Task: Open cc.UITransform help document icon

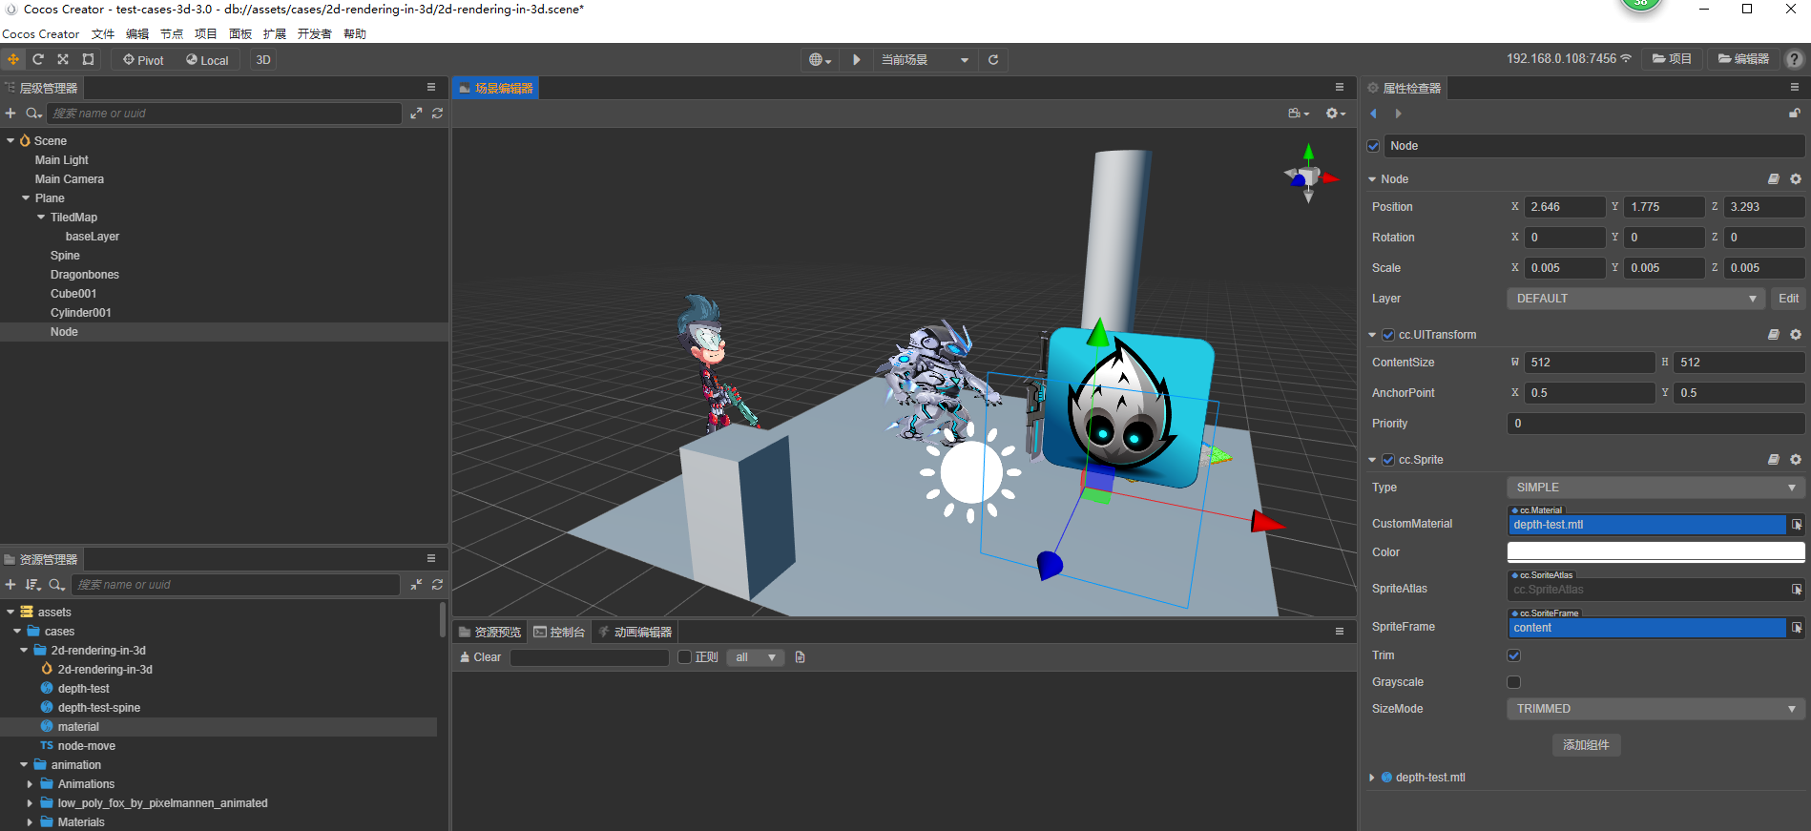Action: click(1773, 335)
